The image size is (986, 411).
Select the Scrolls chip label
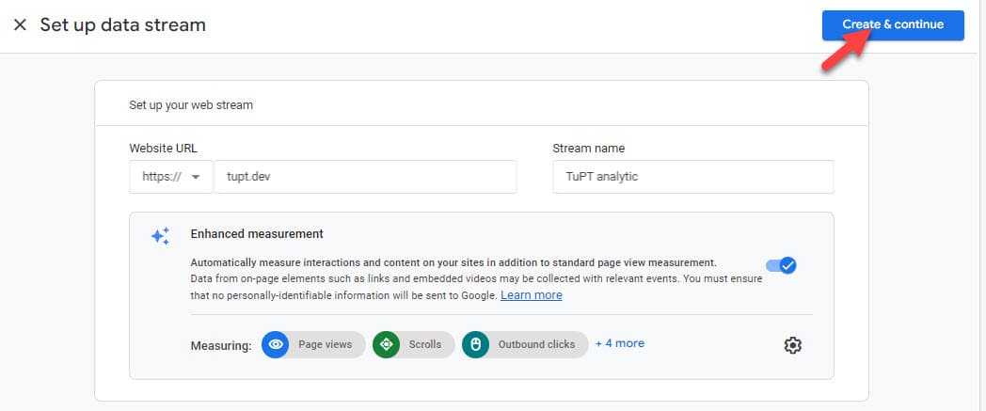(424, 344)
